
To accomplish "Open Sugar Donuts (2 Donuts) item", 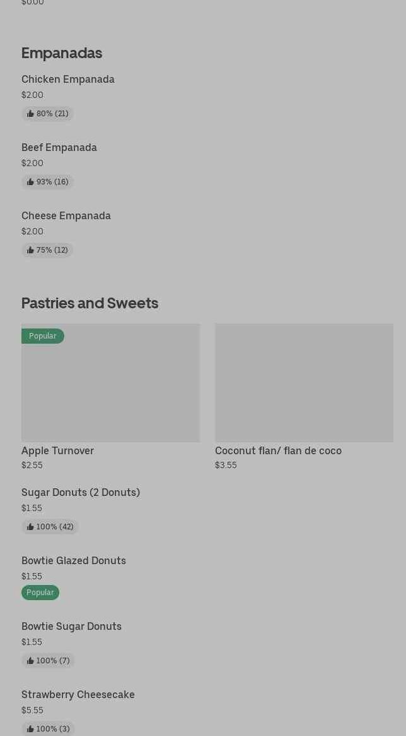I will (81, 493).
